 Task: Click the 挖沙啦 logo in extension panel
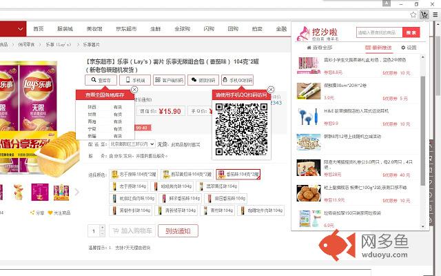317,34
